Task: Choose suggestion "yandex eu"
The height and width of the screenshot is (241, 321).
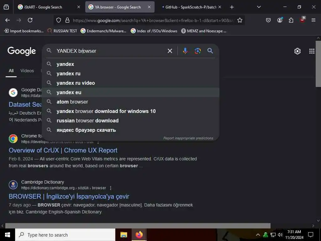Action: [x=131, y=93]
